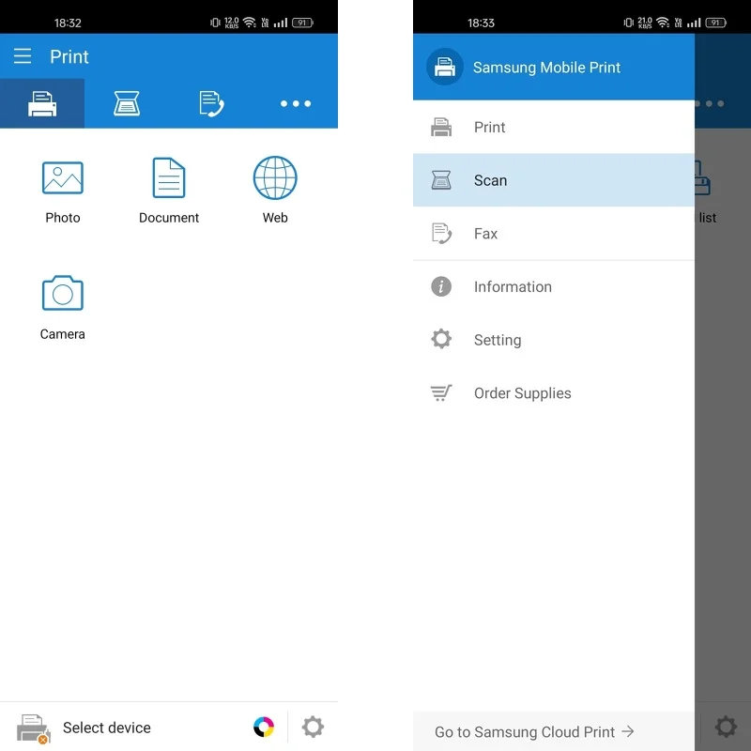Open print settings gear in left screen
The image size is (751, 751).
313,727
